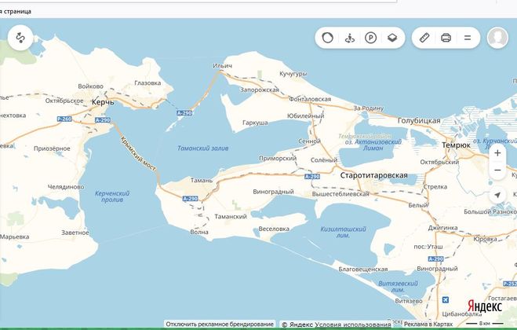517x330 pixels.
Task: Open the main menu icon
Action: 468,38
